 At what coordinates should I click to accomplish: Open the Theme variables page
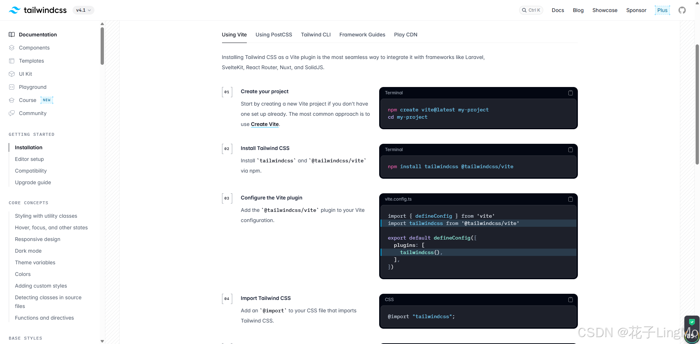click(x=35, y=262)
